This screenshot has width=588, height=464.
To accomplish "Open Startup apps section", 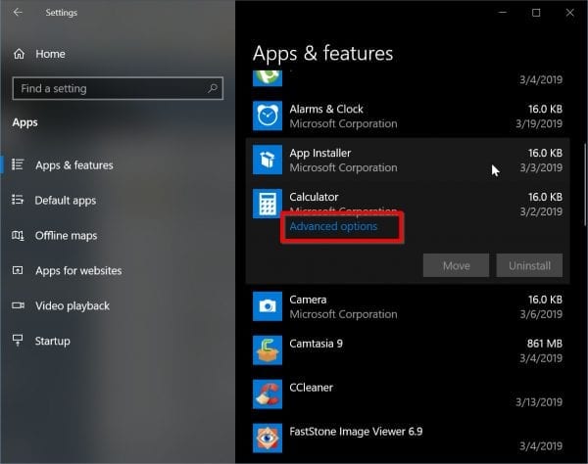I will tap(52, 341).
